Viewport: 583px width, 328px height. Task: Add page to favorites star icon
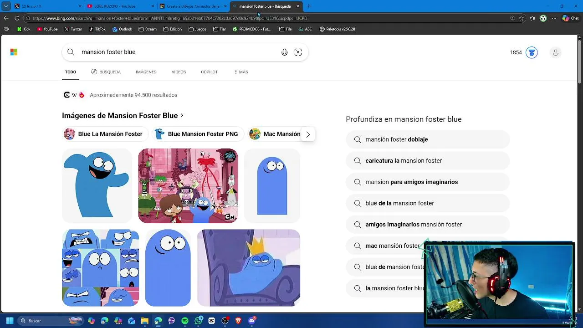coord(522,18)
